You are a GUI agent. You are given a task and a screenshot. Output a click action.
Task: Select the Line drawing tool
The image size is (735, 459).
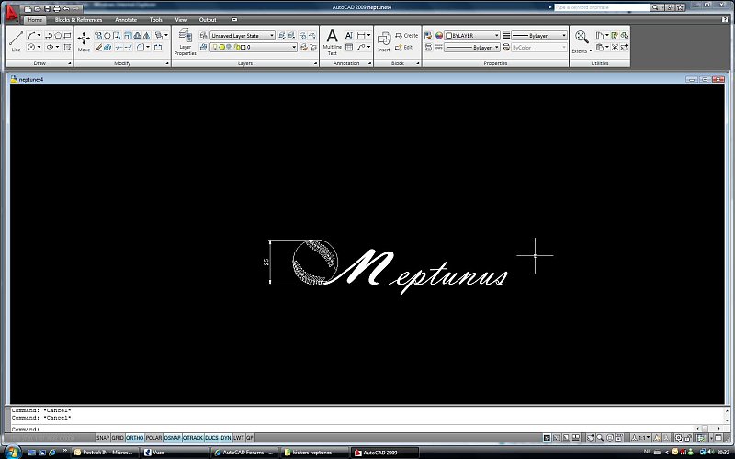pos(16,41)
